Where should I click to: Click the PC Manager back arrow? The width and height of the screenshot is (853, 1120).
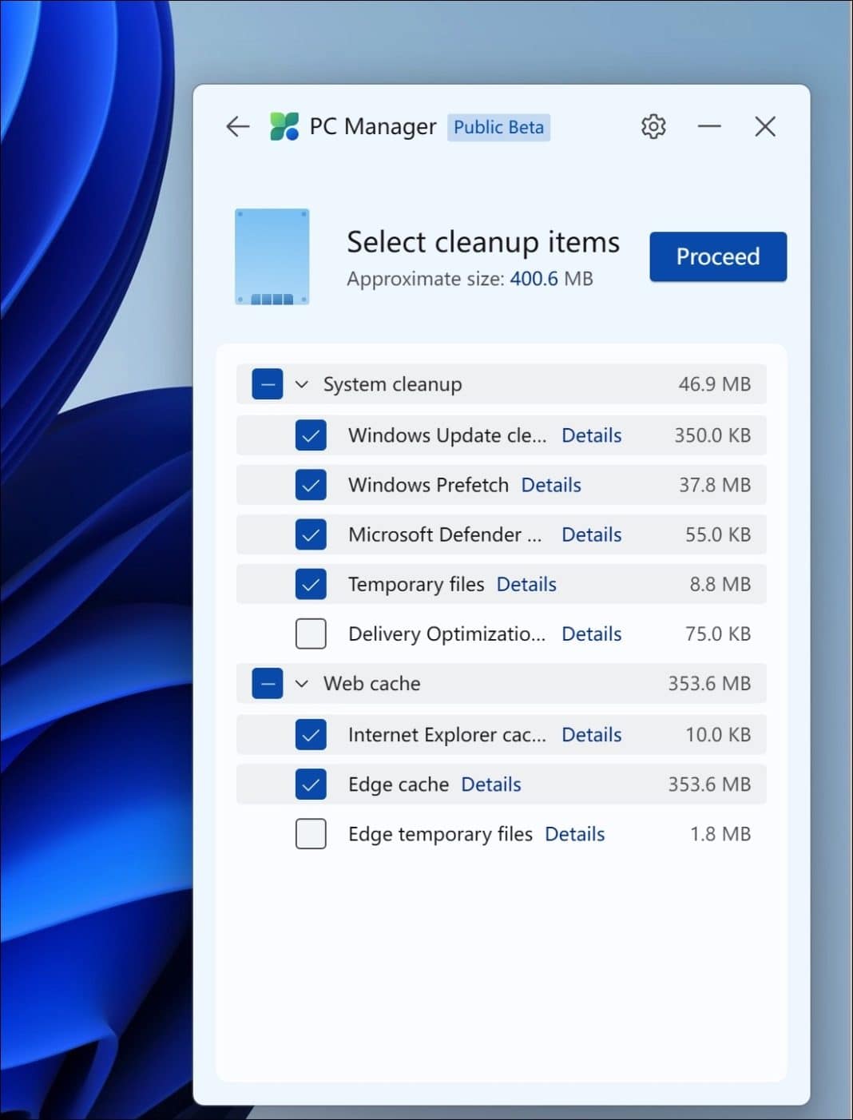(236, 126)
